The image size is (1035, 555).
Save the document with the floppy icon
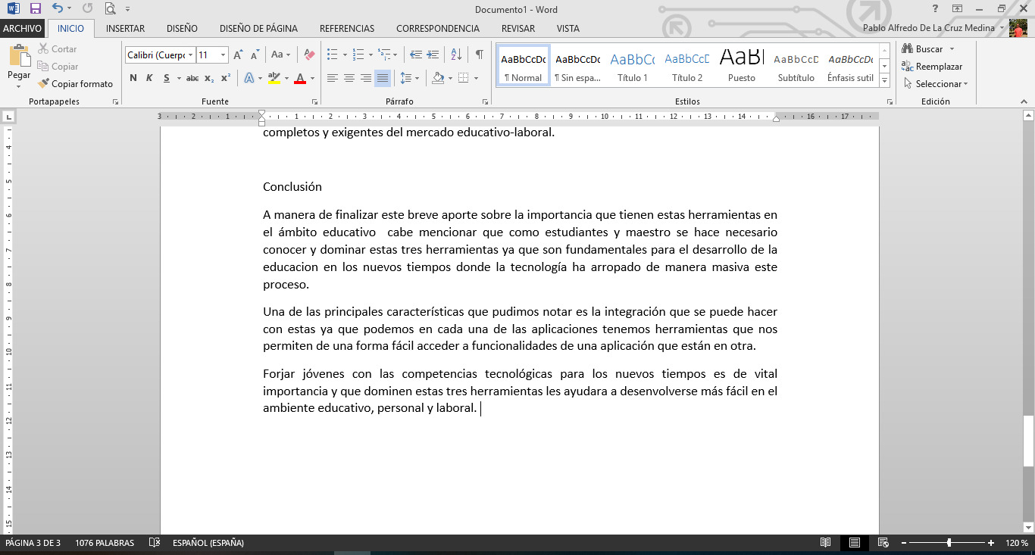pos(35,9)
